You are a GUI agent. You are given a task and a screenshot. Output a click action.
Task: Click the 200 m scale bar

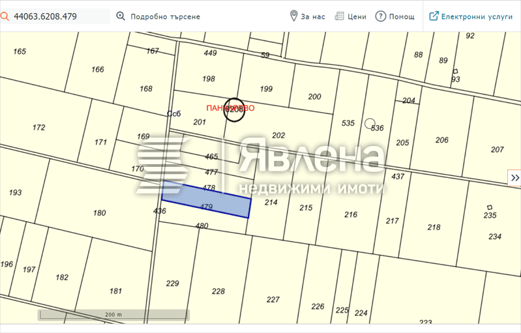pos(113,315)
